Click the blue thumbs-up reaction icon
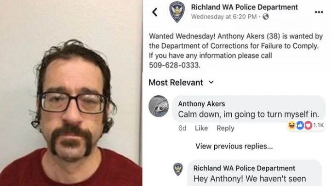Image resolution: width=331 pixels, height=186 pixels. pyautogui.click(x=300, y=125)
